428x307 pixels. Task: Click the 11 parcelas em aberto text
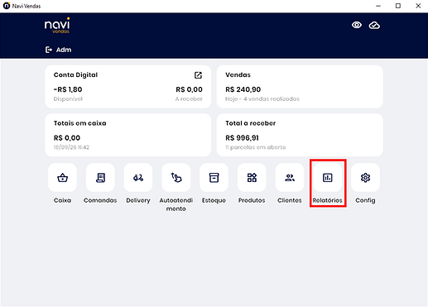pyautogui.click(x=256, y=147)
